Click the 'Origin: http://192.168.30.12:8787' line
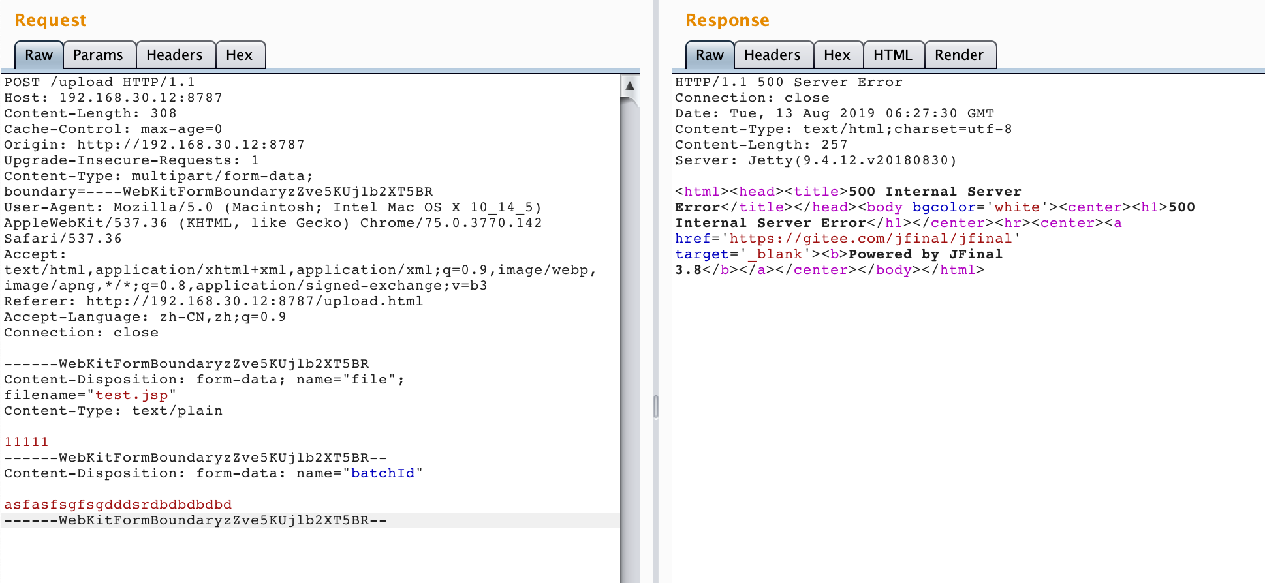Screen dimensions: 1265x583 154,145
